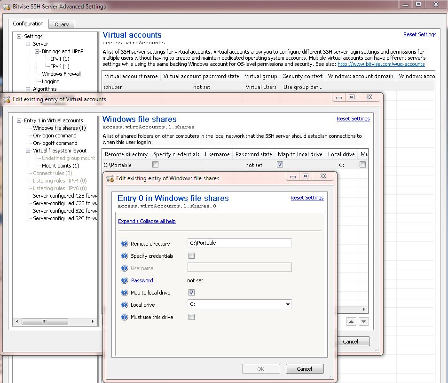Select On-logon command tree item
This screenshot has width=448, height=383.
[55, 136]
